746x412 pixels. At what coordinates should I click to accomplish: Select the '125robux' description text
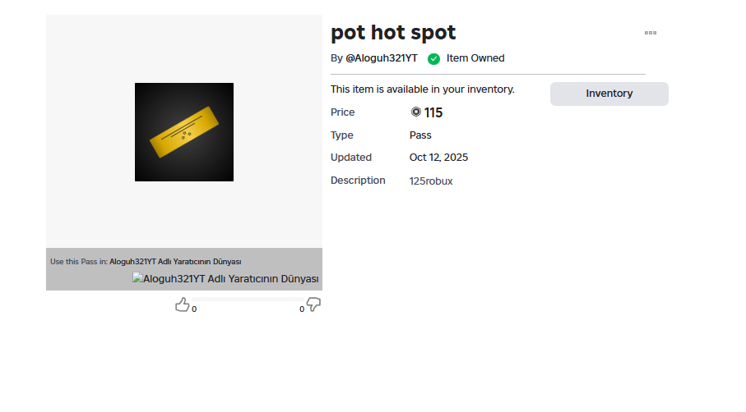tap(431, 181)
